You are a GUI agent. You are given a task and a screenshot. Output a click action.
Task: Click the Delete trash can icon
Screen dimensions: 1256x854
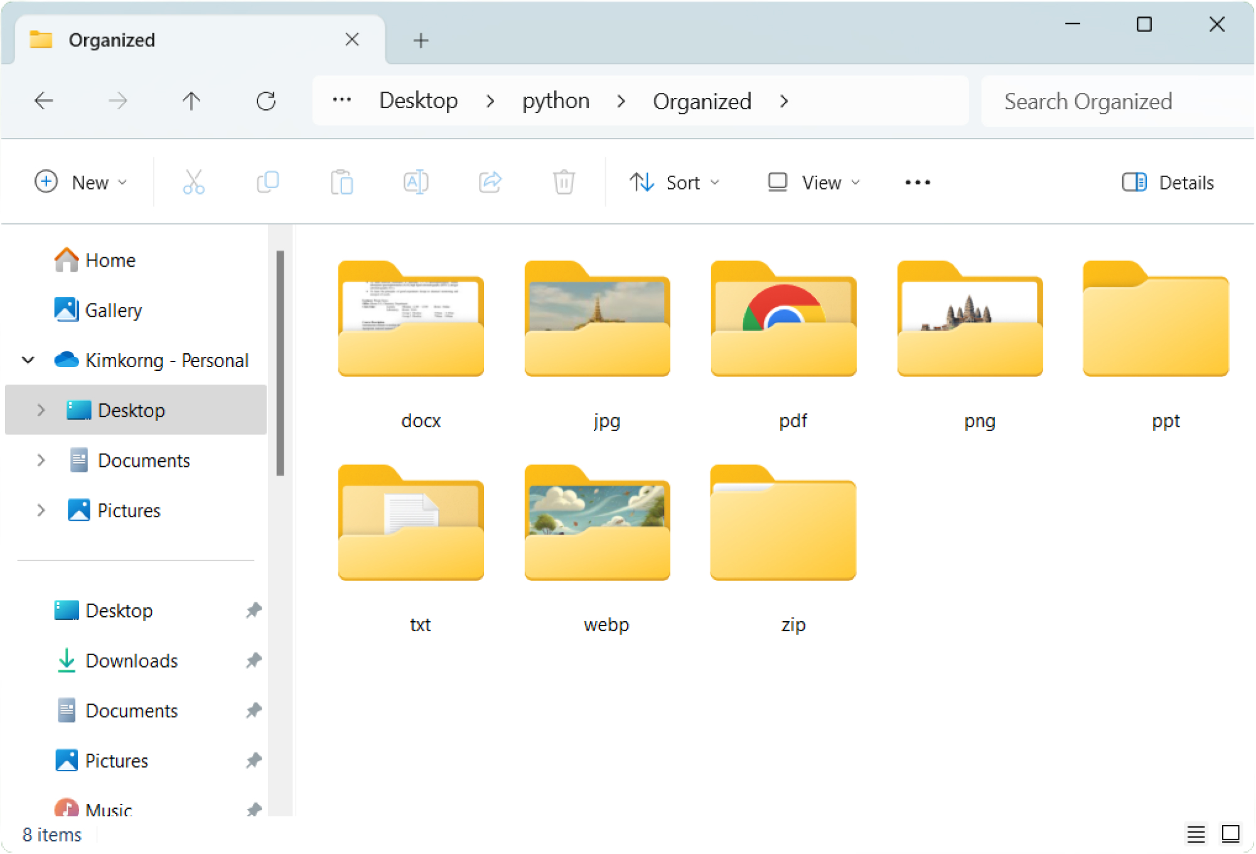[x=564, y=183]
